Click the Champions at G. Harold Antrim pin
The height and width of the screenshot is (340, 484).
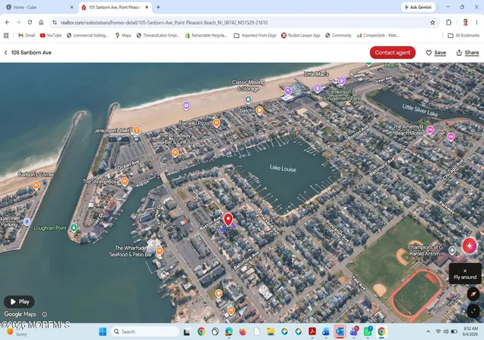(x=452, y=250)
